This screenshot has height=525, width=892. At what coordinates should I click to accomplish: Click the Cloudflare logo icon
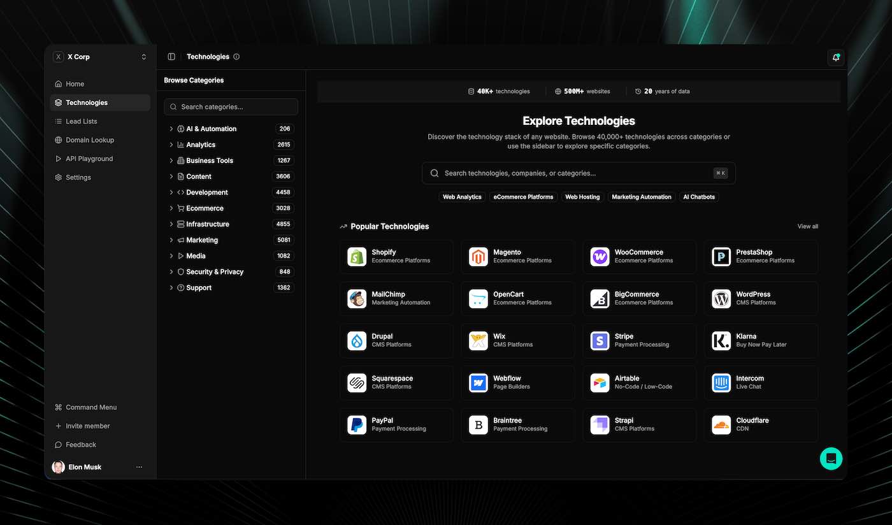point(721,425)
